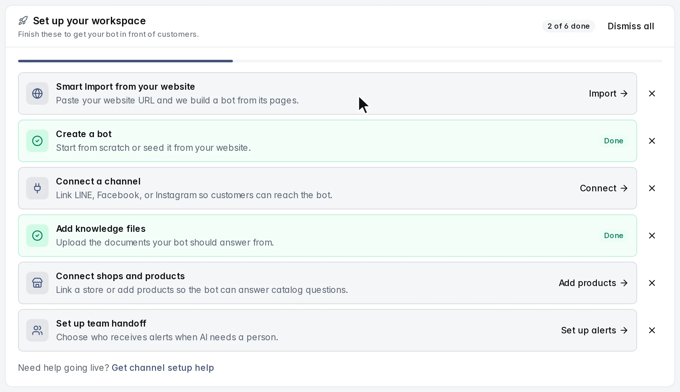Click the people icon for Set up team handoff

(37, 330)
